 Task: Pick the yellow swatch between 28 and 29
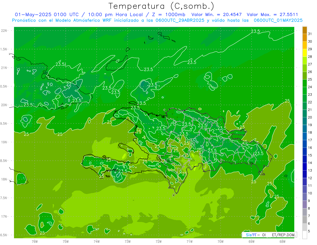coord(305,53)
